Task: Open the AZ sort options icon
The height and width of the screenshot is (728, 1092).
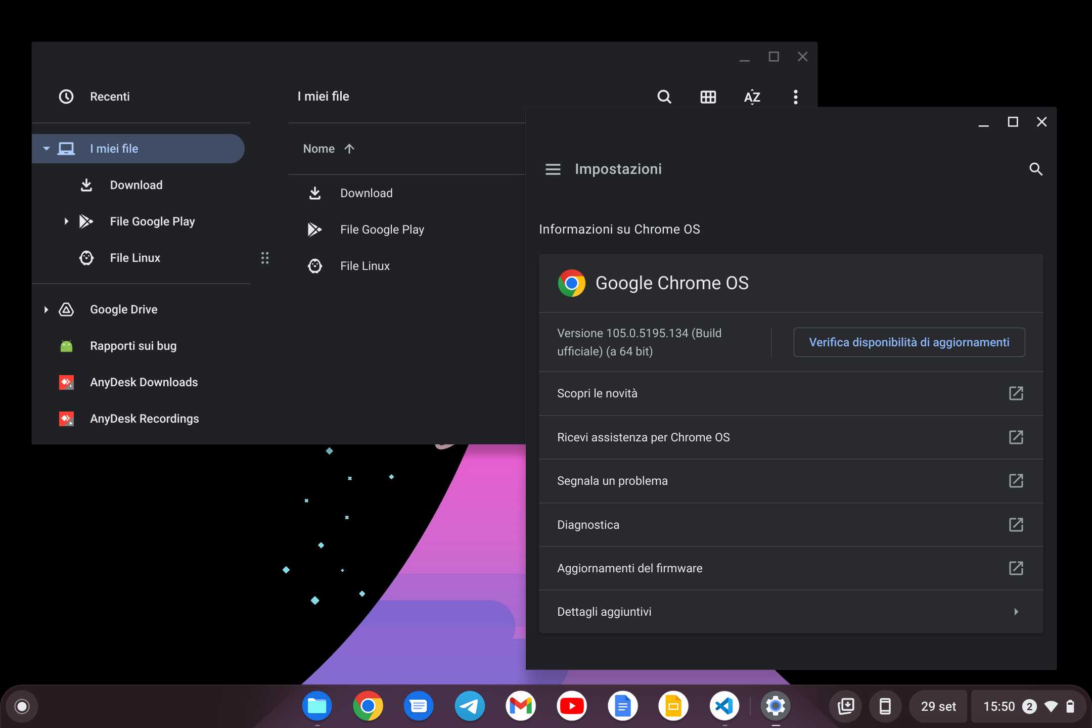Action: [752, 97]
